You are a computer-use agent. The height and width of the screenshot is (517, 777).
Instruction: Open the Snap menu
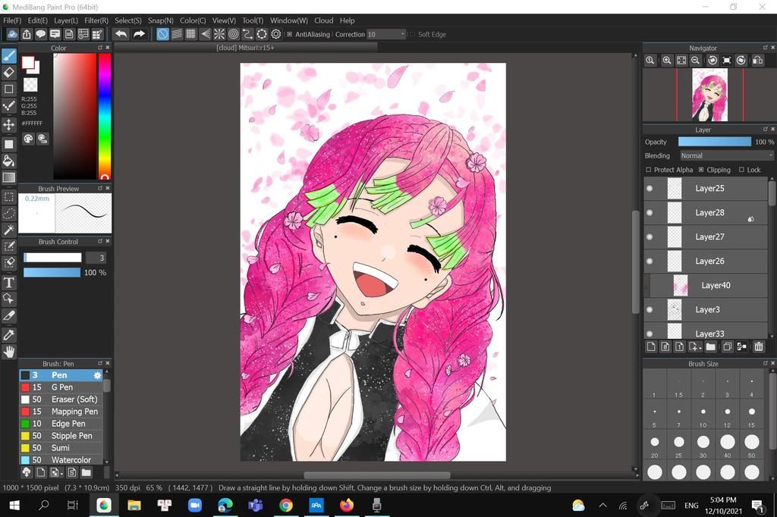click(161, 20)
